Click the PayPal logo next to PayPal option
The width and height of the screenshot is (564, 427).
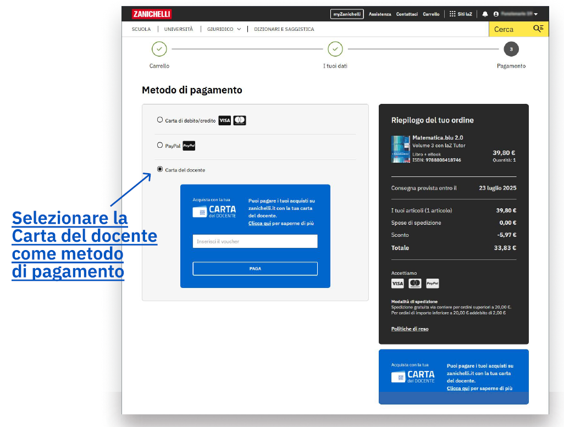pyautogui.click(x=189, y=146)
